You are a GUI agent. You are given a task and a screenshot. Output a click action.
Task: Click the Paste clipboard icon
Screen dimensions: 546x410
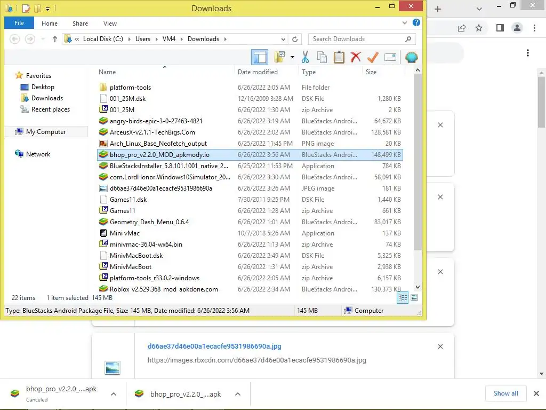click(x=339, y=57)
